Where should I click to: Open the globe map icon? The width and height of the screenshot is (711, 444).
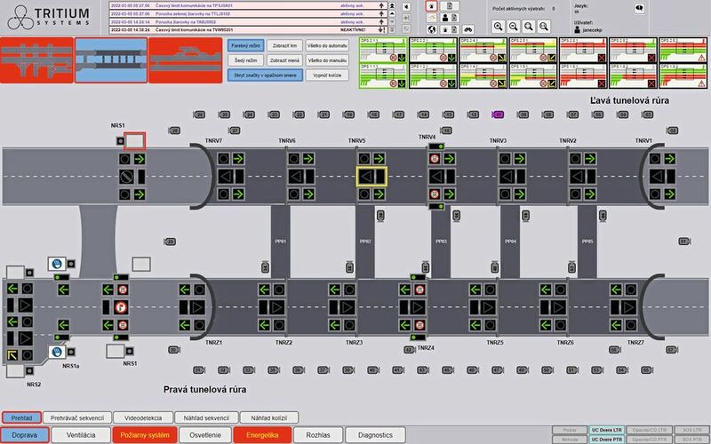point(432,29)
